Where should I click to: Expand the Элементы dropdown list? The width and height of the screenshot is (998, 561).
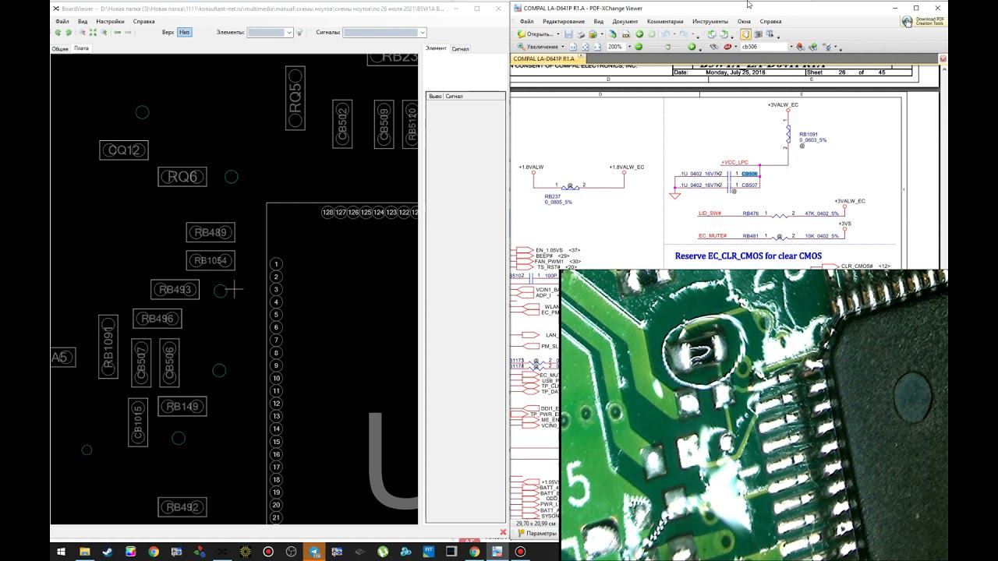point(288,33)
